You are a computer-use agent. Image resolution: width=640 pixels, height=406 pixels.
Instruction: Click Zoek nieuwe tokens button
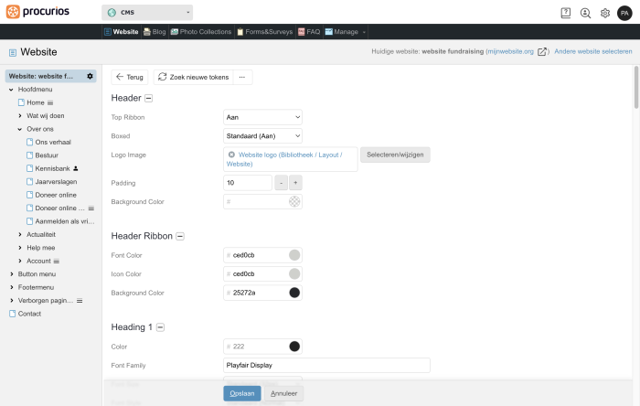click(193, 77)
